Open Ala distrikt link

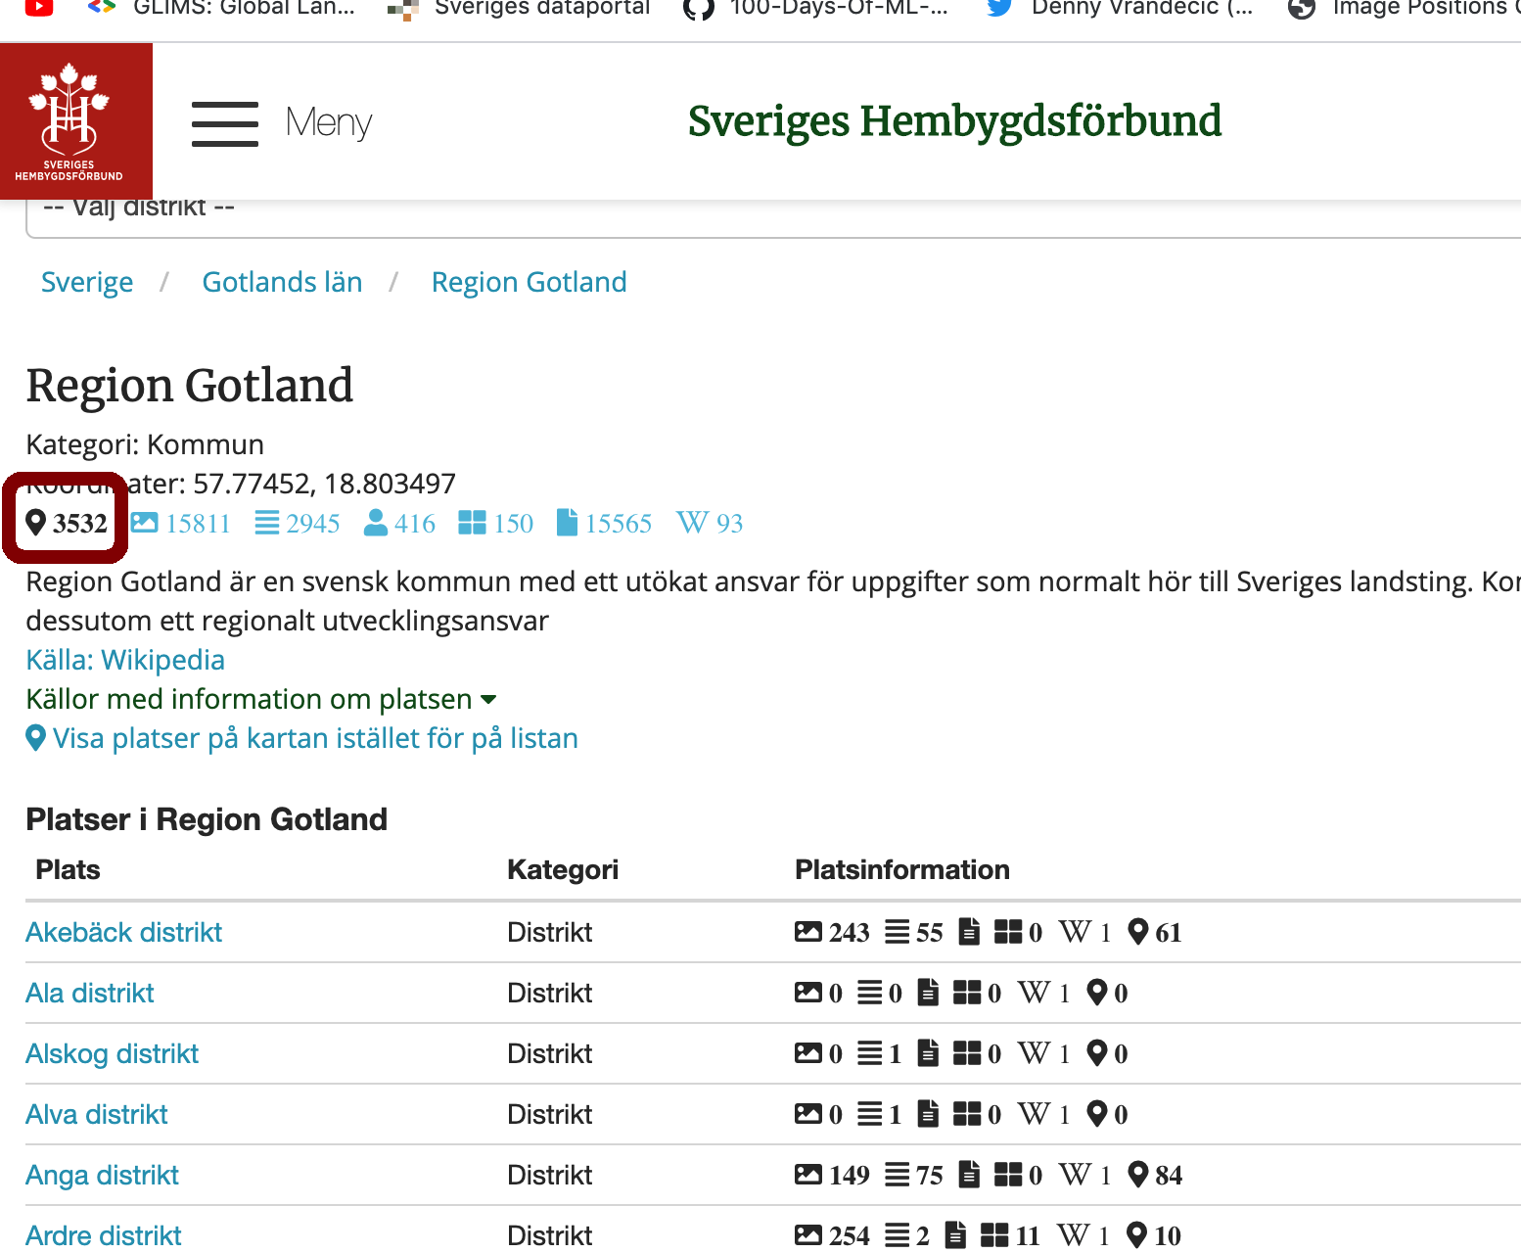pyautogui.click(x=90, y=993)
